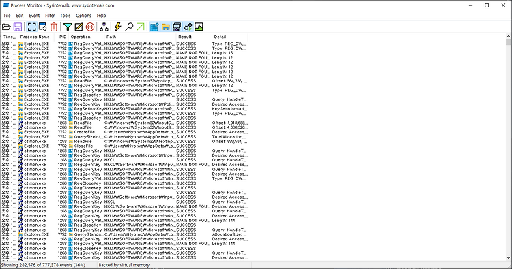The image size is (512, 269).
Task: Click the PID column header
Action: (x=61, y=37)
